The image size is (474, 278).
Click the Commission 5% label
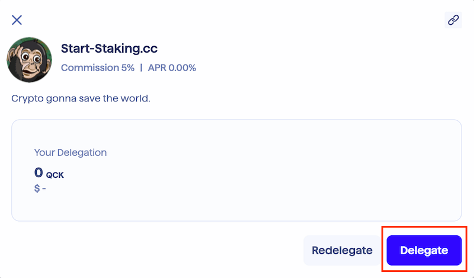(x=98, y=68)
